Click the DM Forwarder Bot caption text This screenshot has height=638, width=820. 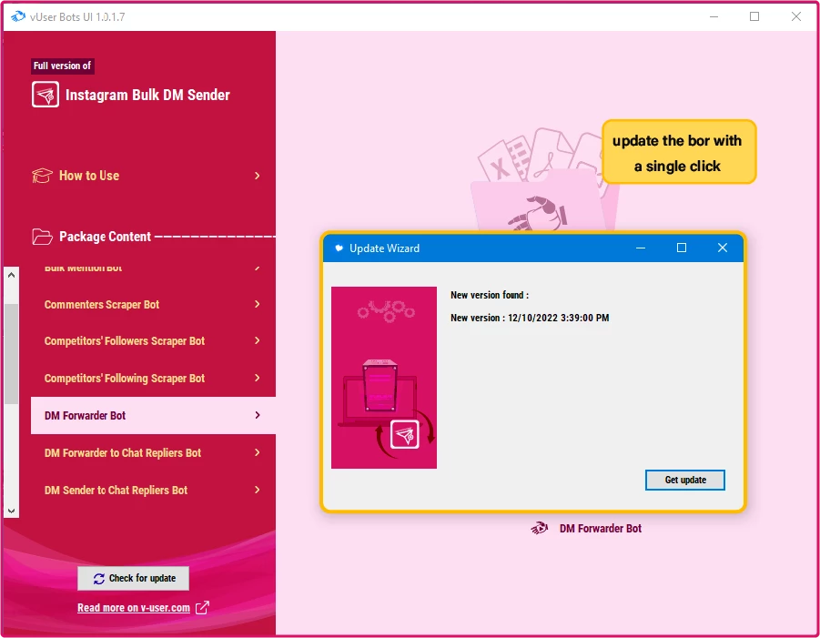[601, 529]
